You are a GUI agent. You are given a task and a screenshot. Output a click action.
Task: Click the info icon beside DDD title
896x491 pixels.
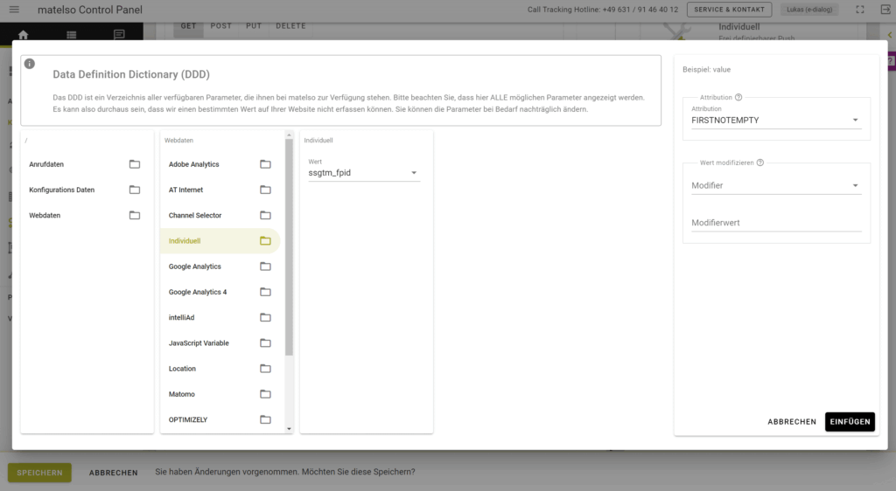click(x=30, y=64)
